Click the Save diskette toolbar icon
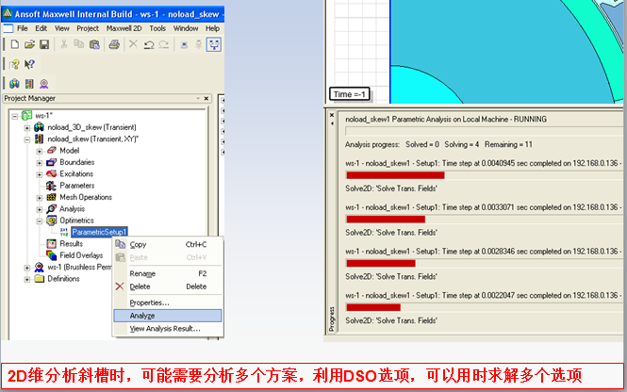The image size is (627, 392). point(44,44)
